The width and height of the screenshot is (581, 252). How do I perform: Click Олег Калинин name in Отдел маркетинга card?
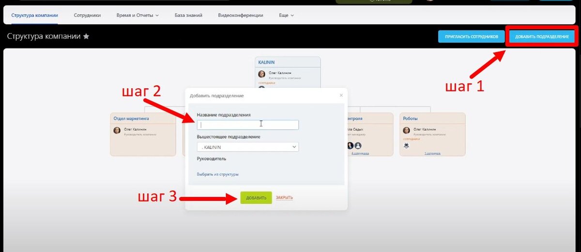click(135, 129)
